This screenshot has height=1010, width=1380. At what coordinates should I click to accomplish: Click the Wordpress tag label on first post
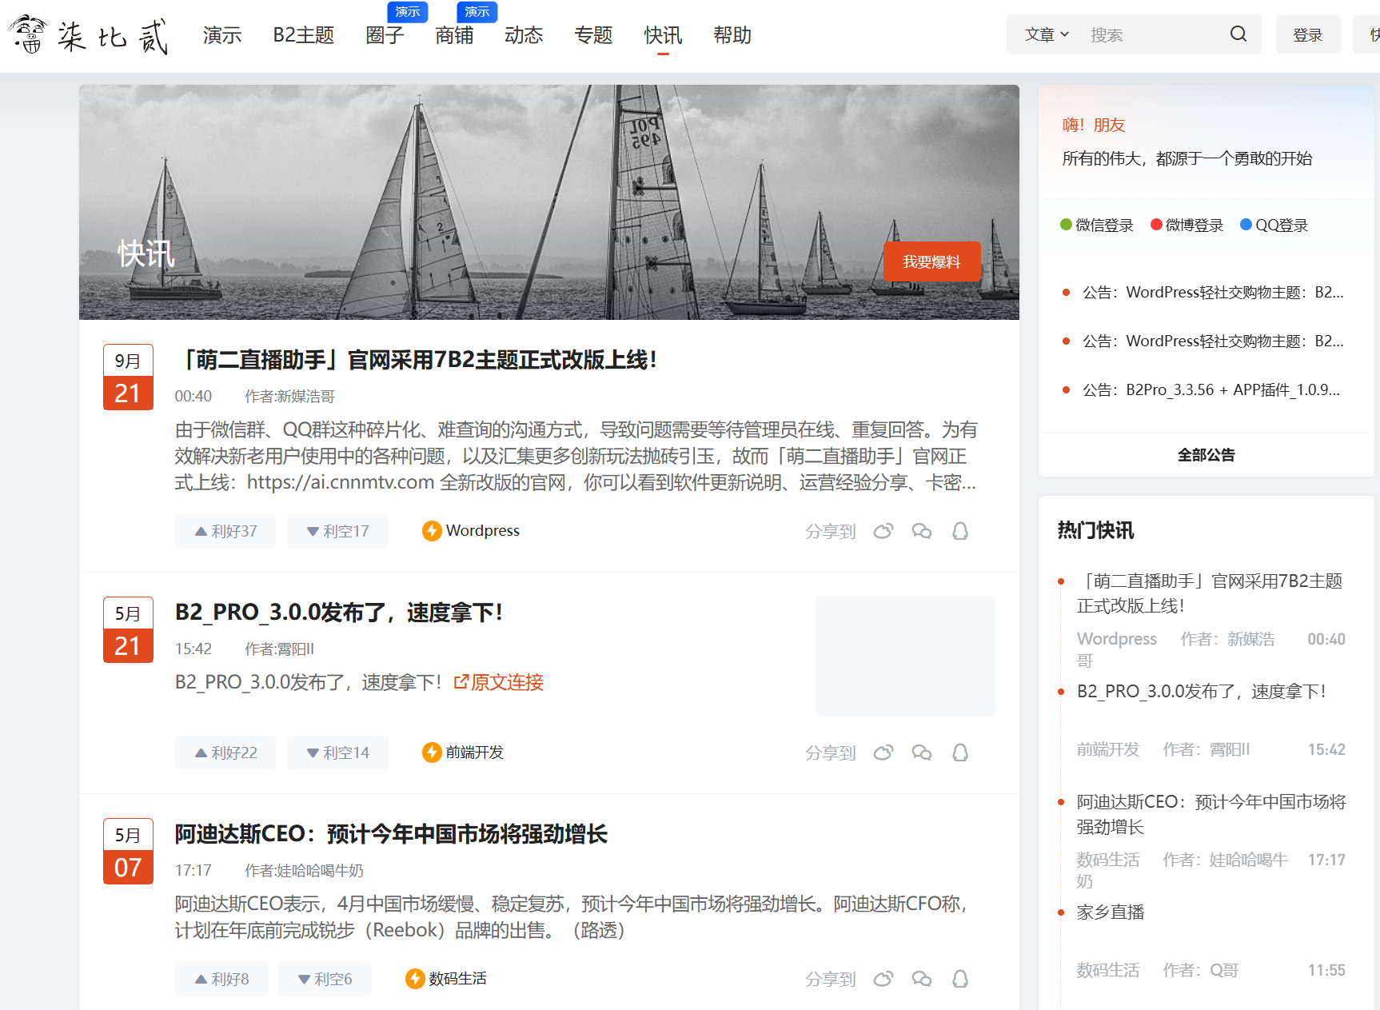pos(483,531)
